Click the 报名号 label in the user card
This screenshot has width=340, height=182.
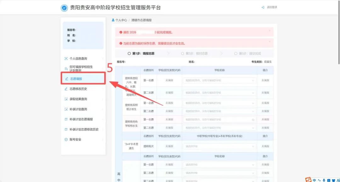[x=71, y=30]
